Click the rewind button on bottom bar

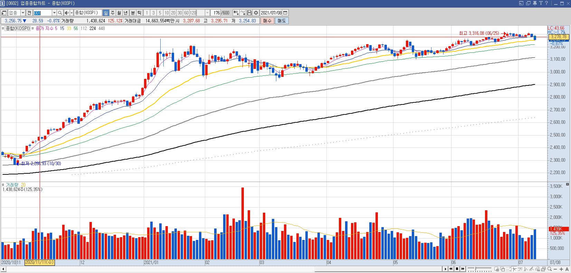click(x=451, y=269)
